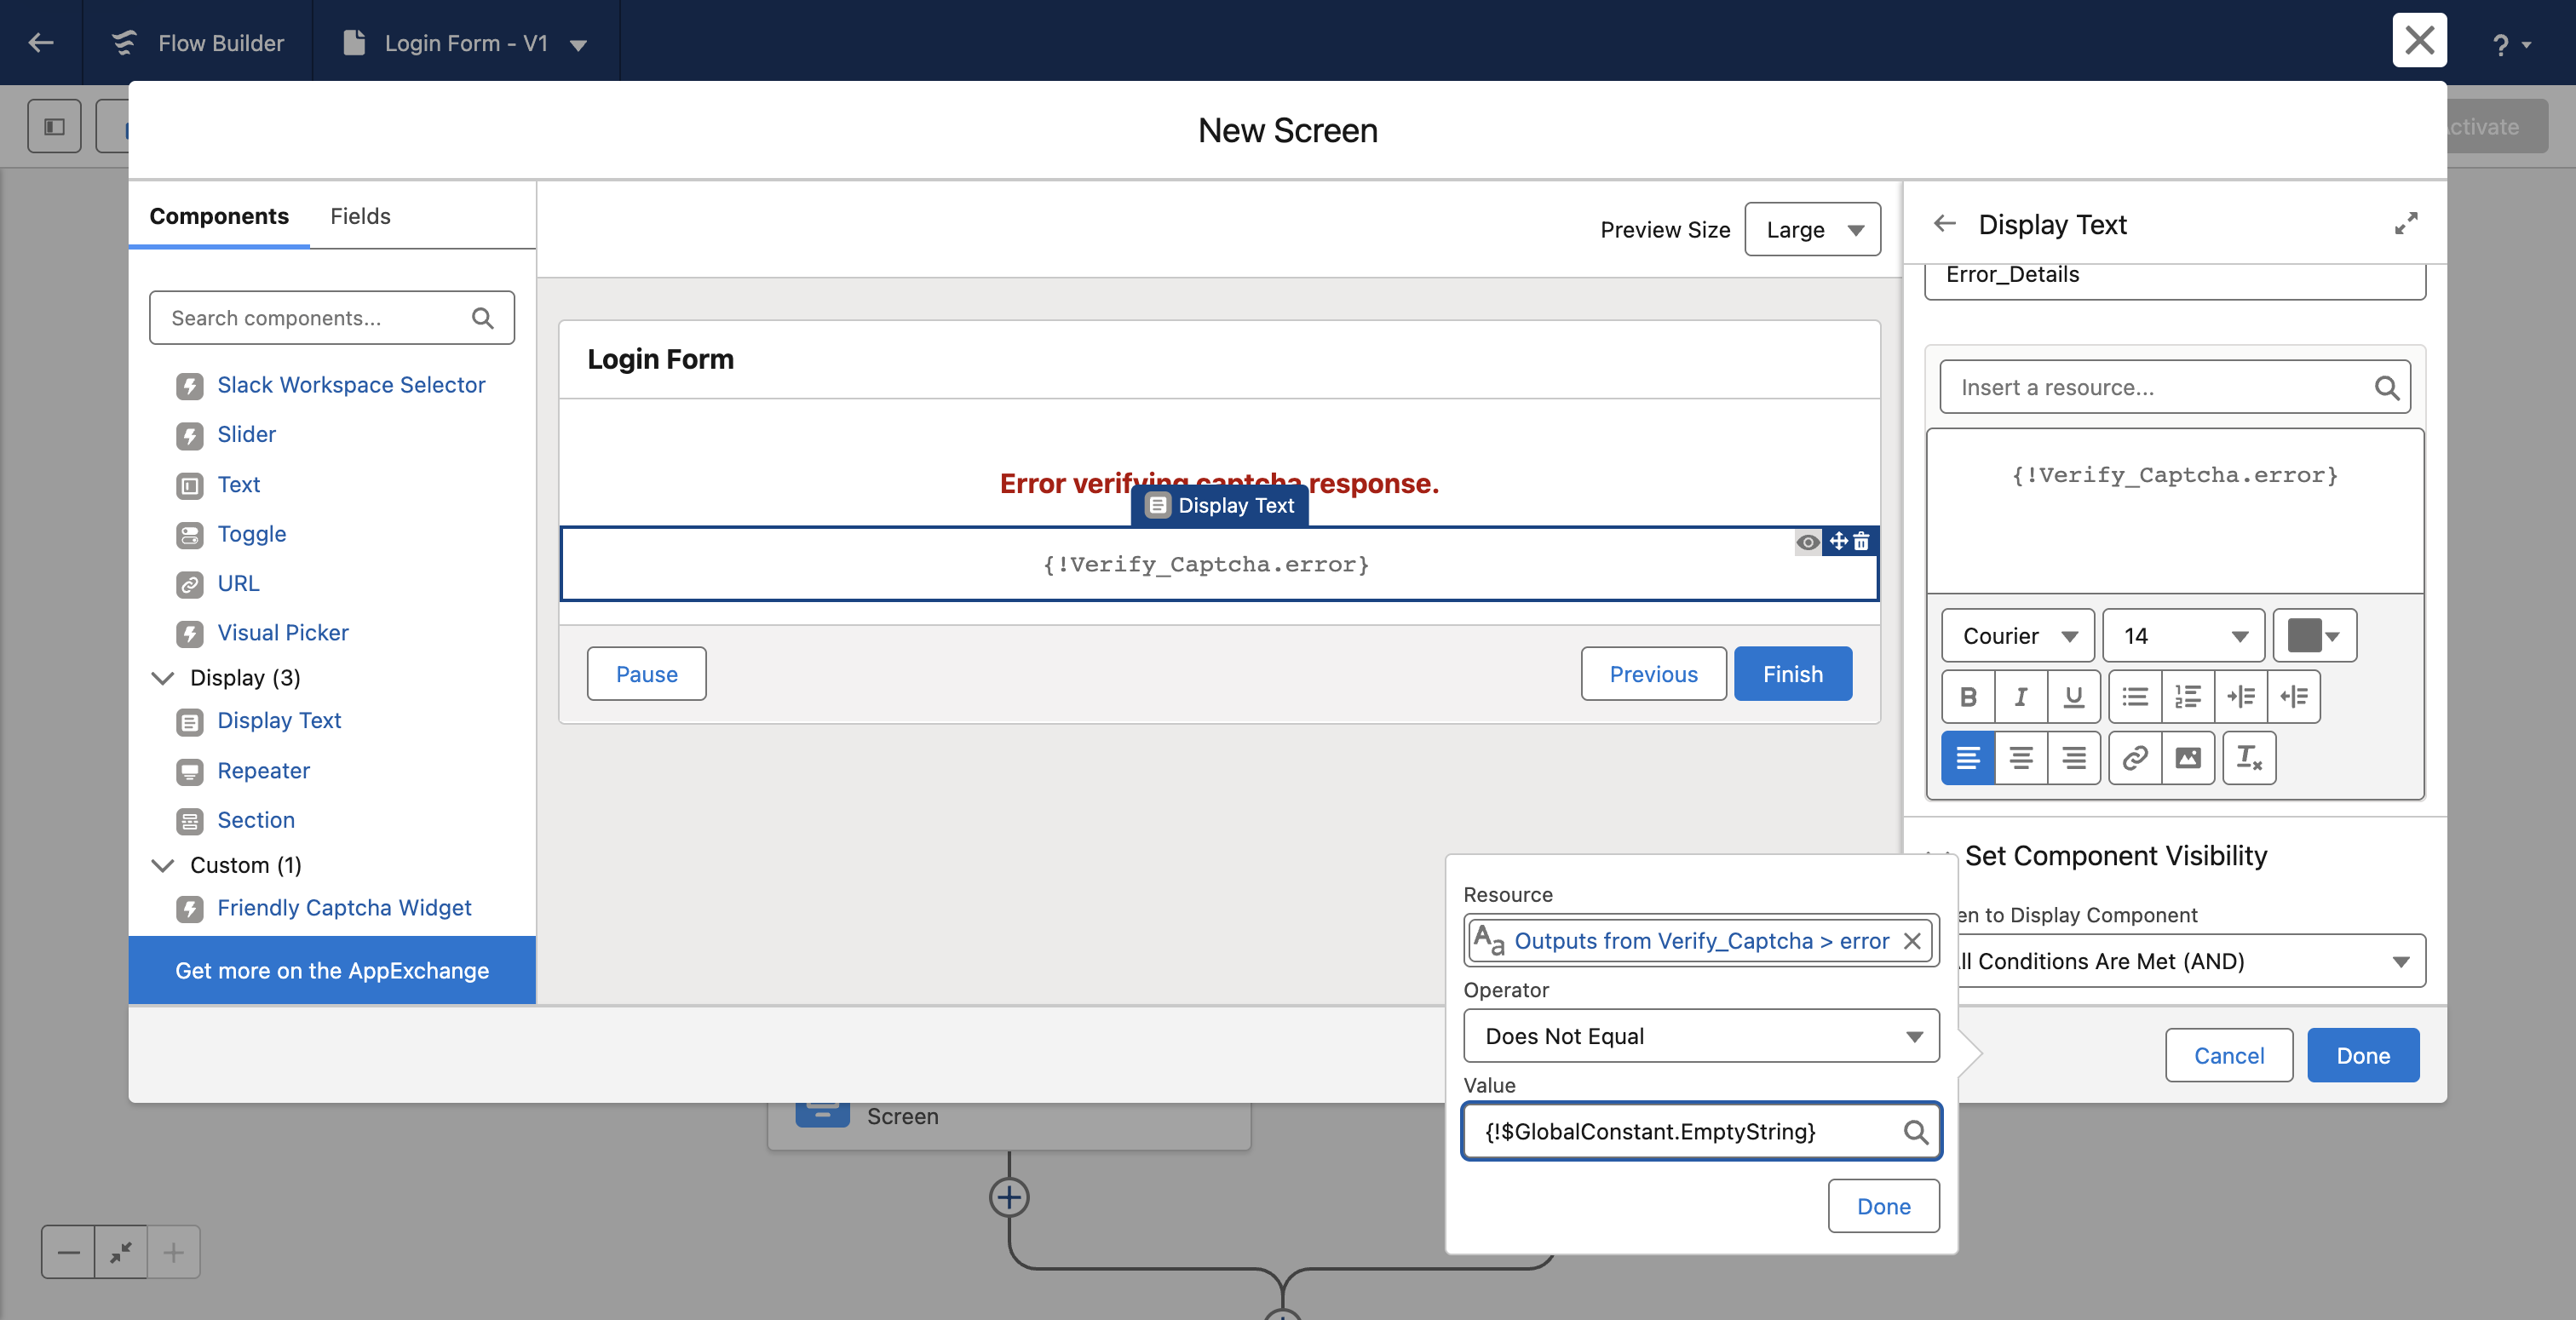Viewport: 2576px width, 1320px height.
Task: Click the remove formatting icon
Action: [x=2249, y=758]
